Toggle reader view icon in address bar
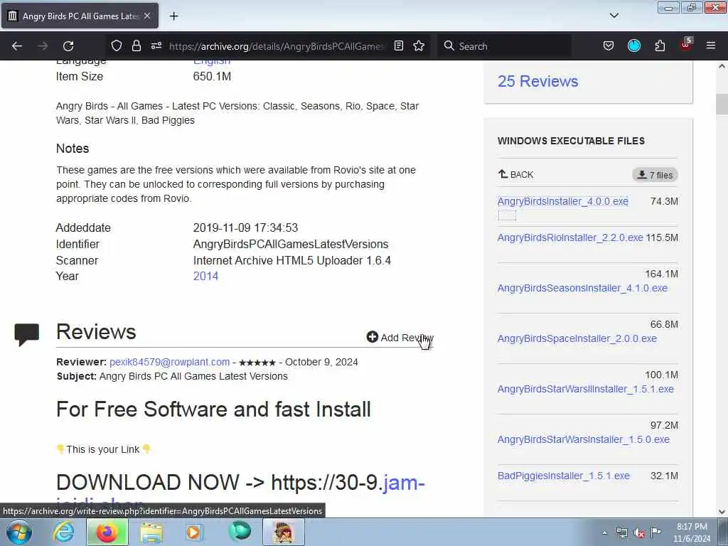This screenshot has width=728, height=546. [x=398, y=45]
